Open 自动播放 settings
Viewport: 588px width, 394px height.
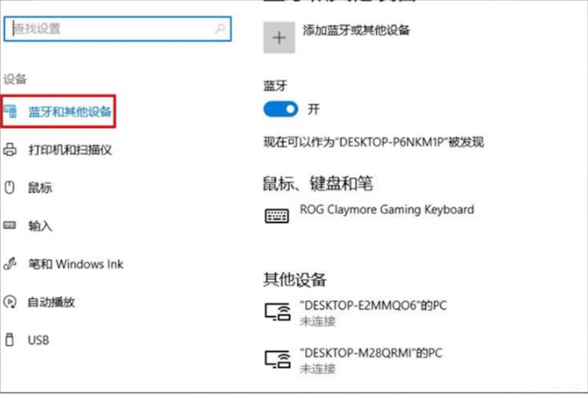(52, 303)
